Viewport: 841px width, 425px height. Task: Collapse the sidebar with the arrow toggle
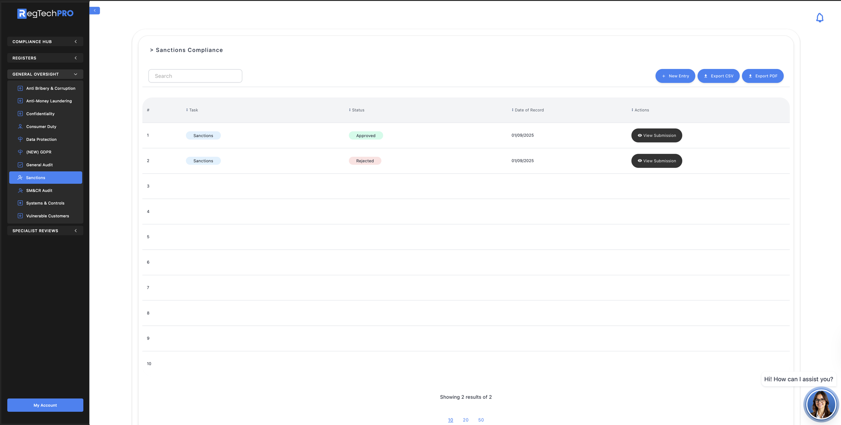[x=95, y=11]
